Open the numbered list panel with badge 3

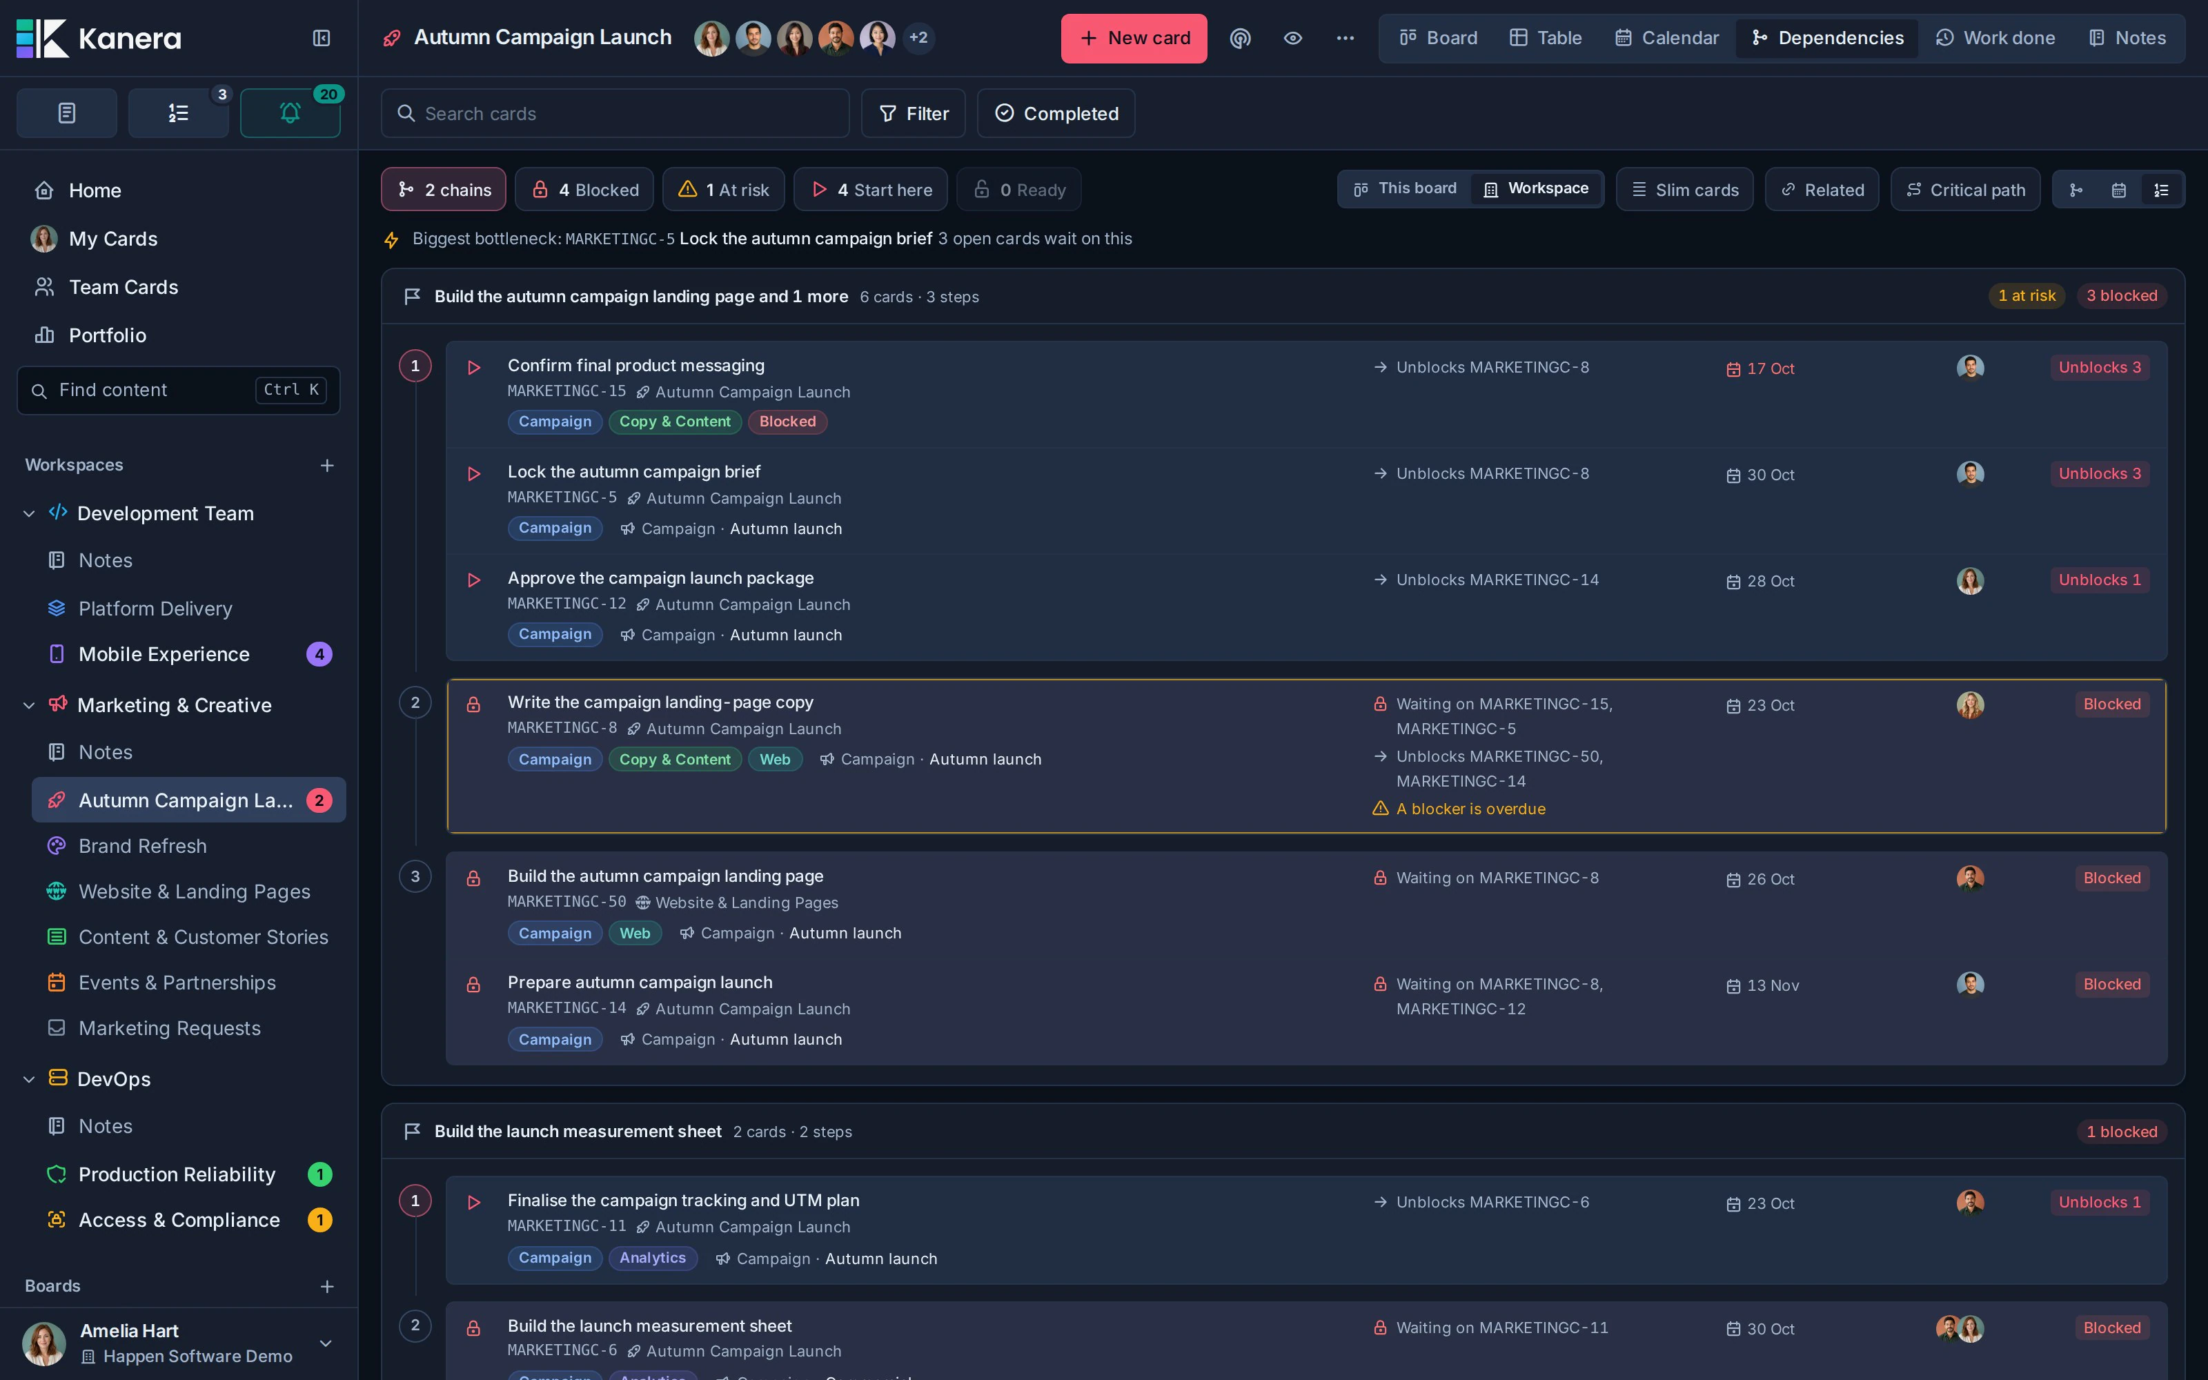pos(178,113)
